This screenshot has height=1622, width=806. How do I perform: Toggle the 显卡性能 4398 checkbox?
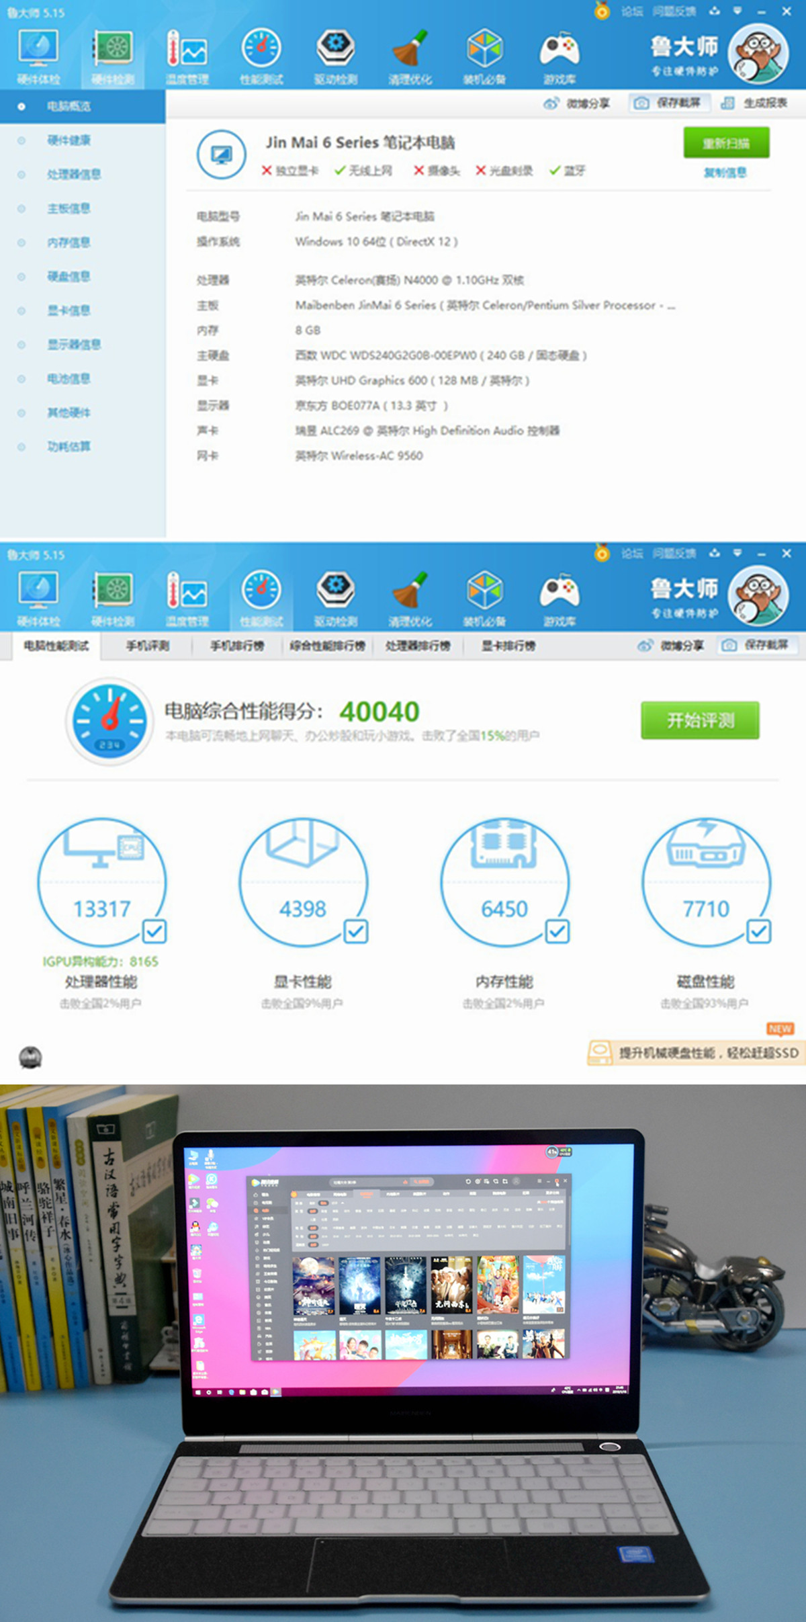click(x=356, y=931)
